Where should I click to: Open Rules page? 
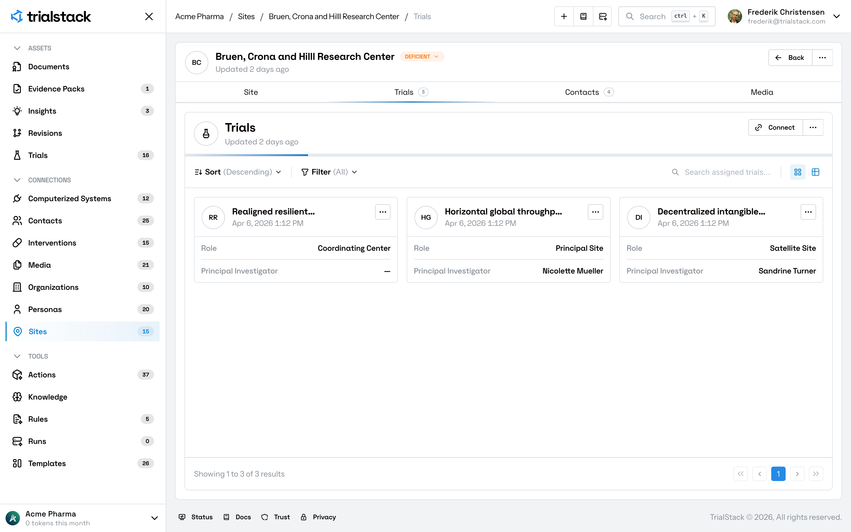click(83, 419)
